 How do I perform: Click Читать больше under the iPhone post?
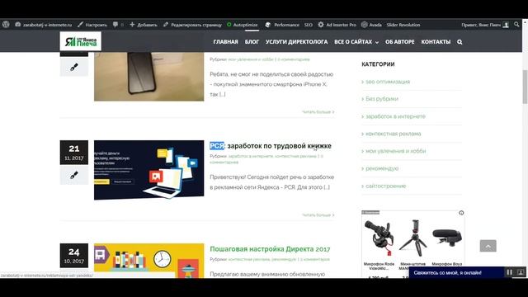point(318,112)
